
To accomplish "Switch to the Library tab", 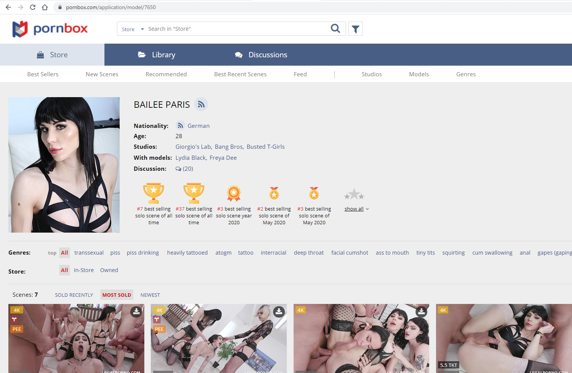I will point(156,55).
